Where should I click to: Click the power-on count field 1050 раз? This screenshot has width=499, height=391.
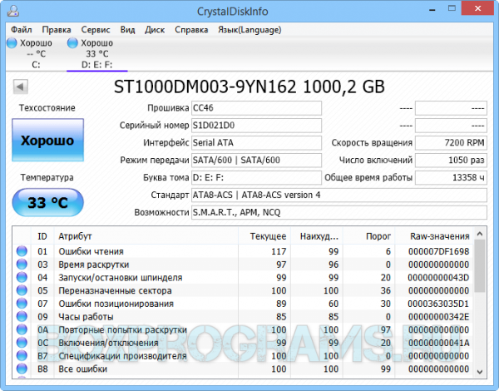click(451, 161)
